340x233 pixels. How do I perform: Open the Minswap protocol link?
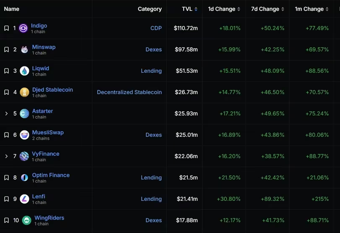[44, 47]
